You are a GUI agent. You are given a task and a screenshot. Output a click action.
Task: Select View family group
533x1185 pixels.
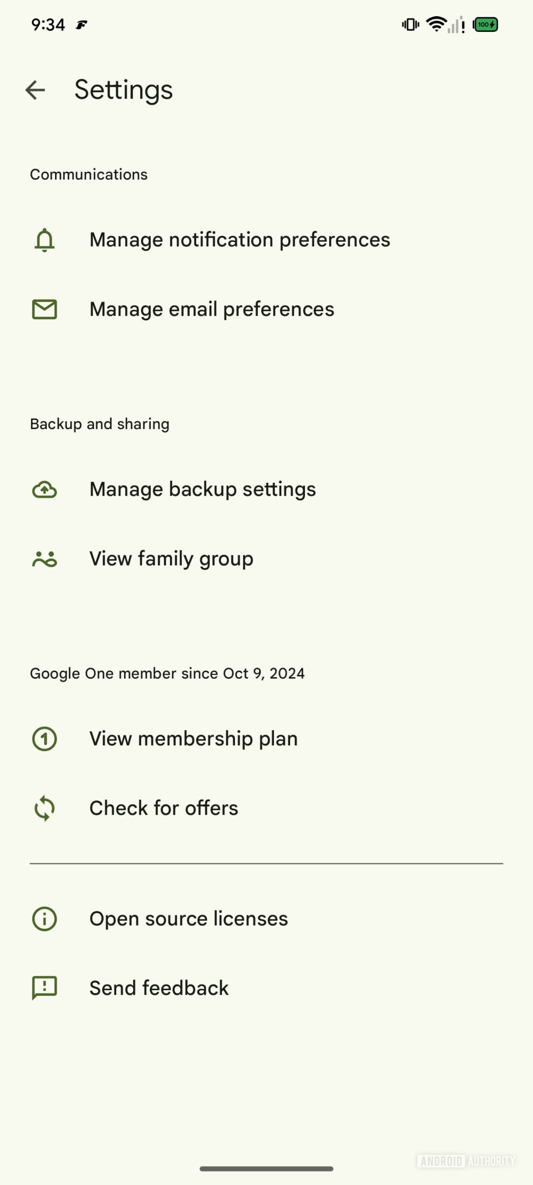(171, 559)
